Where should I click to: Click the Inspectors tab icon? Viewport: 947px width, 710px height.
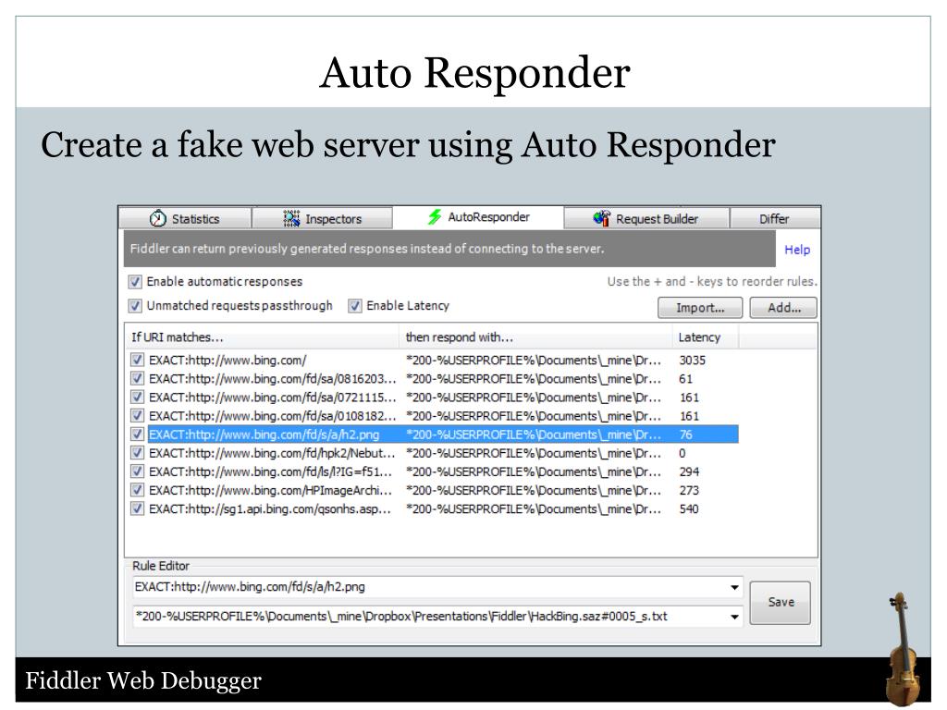(x=291, y=218)
